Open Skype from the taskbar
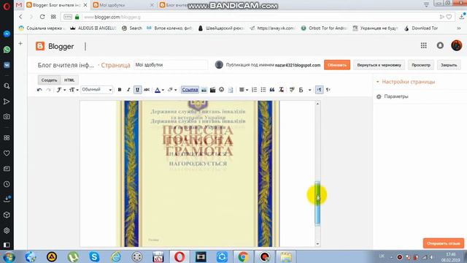The height and width of the screenshot is (263, 467). pos(94,256)
